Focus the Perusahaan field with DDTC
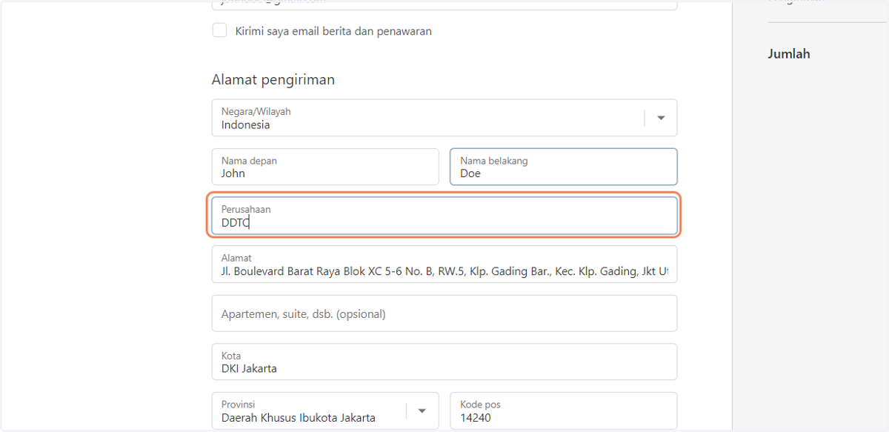This screenshot has width=889, height=432. [x=444, y=216]
